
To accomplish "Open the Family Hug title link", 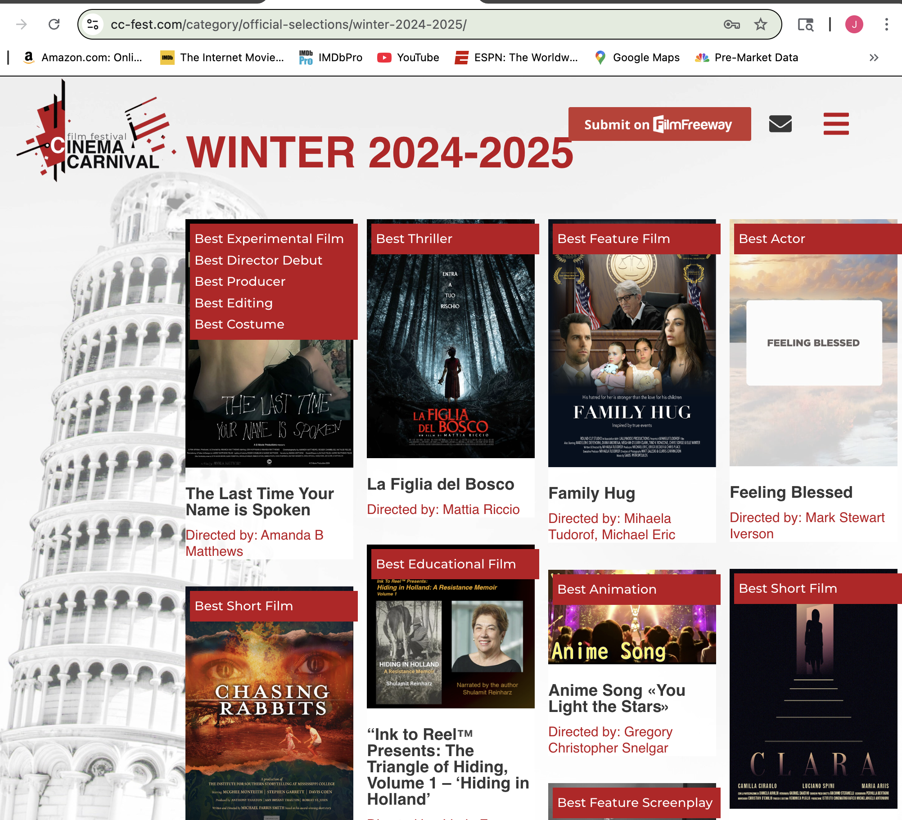I will point(591,493).
